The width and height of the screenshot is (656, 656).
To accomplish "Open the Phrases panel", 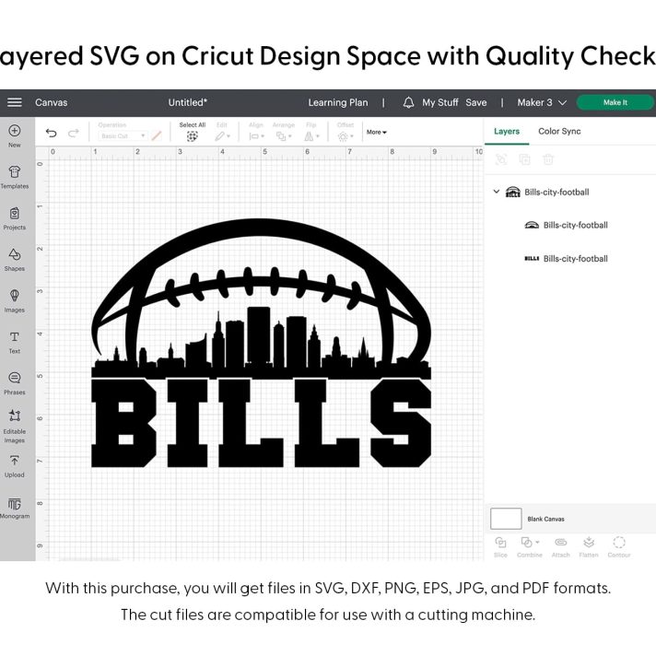I will [x=14, y=383].
